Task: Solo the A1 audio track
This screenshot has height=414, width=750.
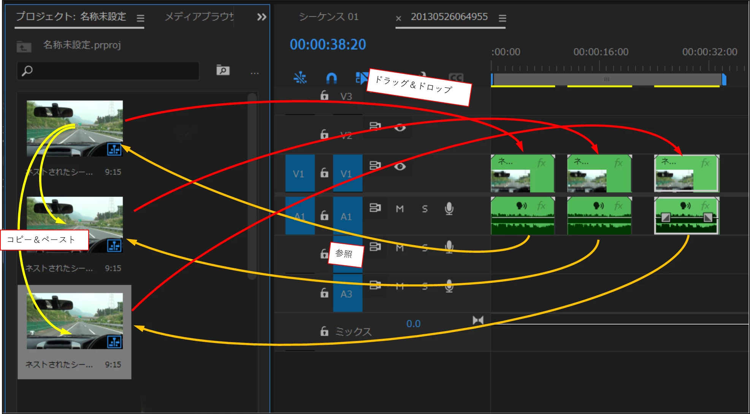Action: pyautogui.click(x=425, y=209)
